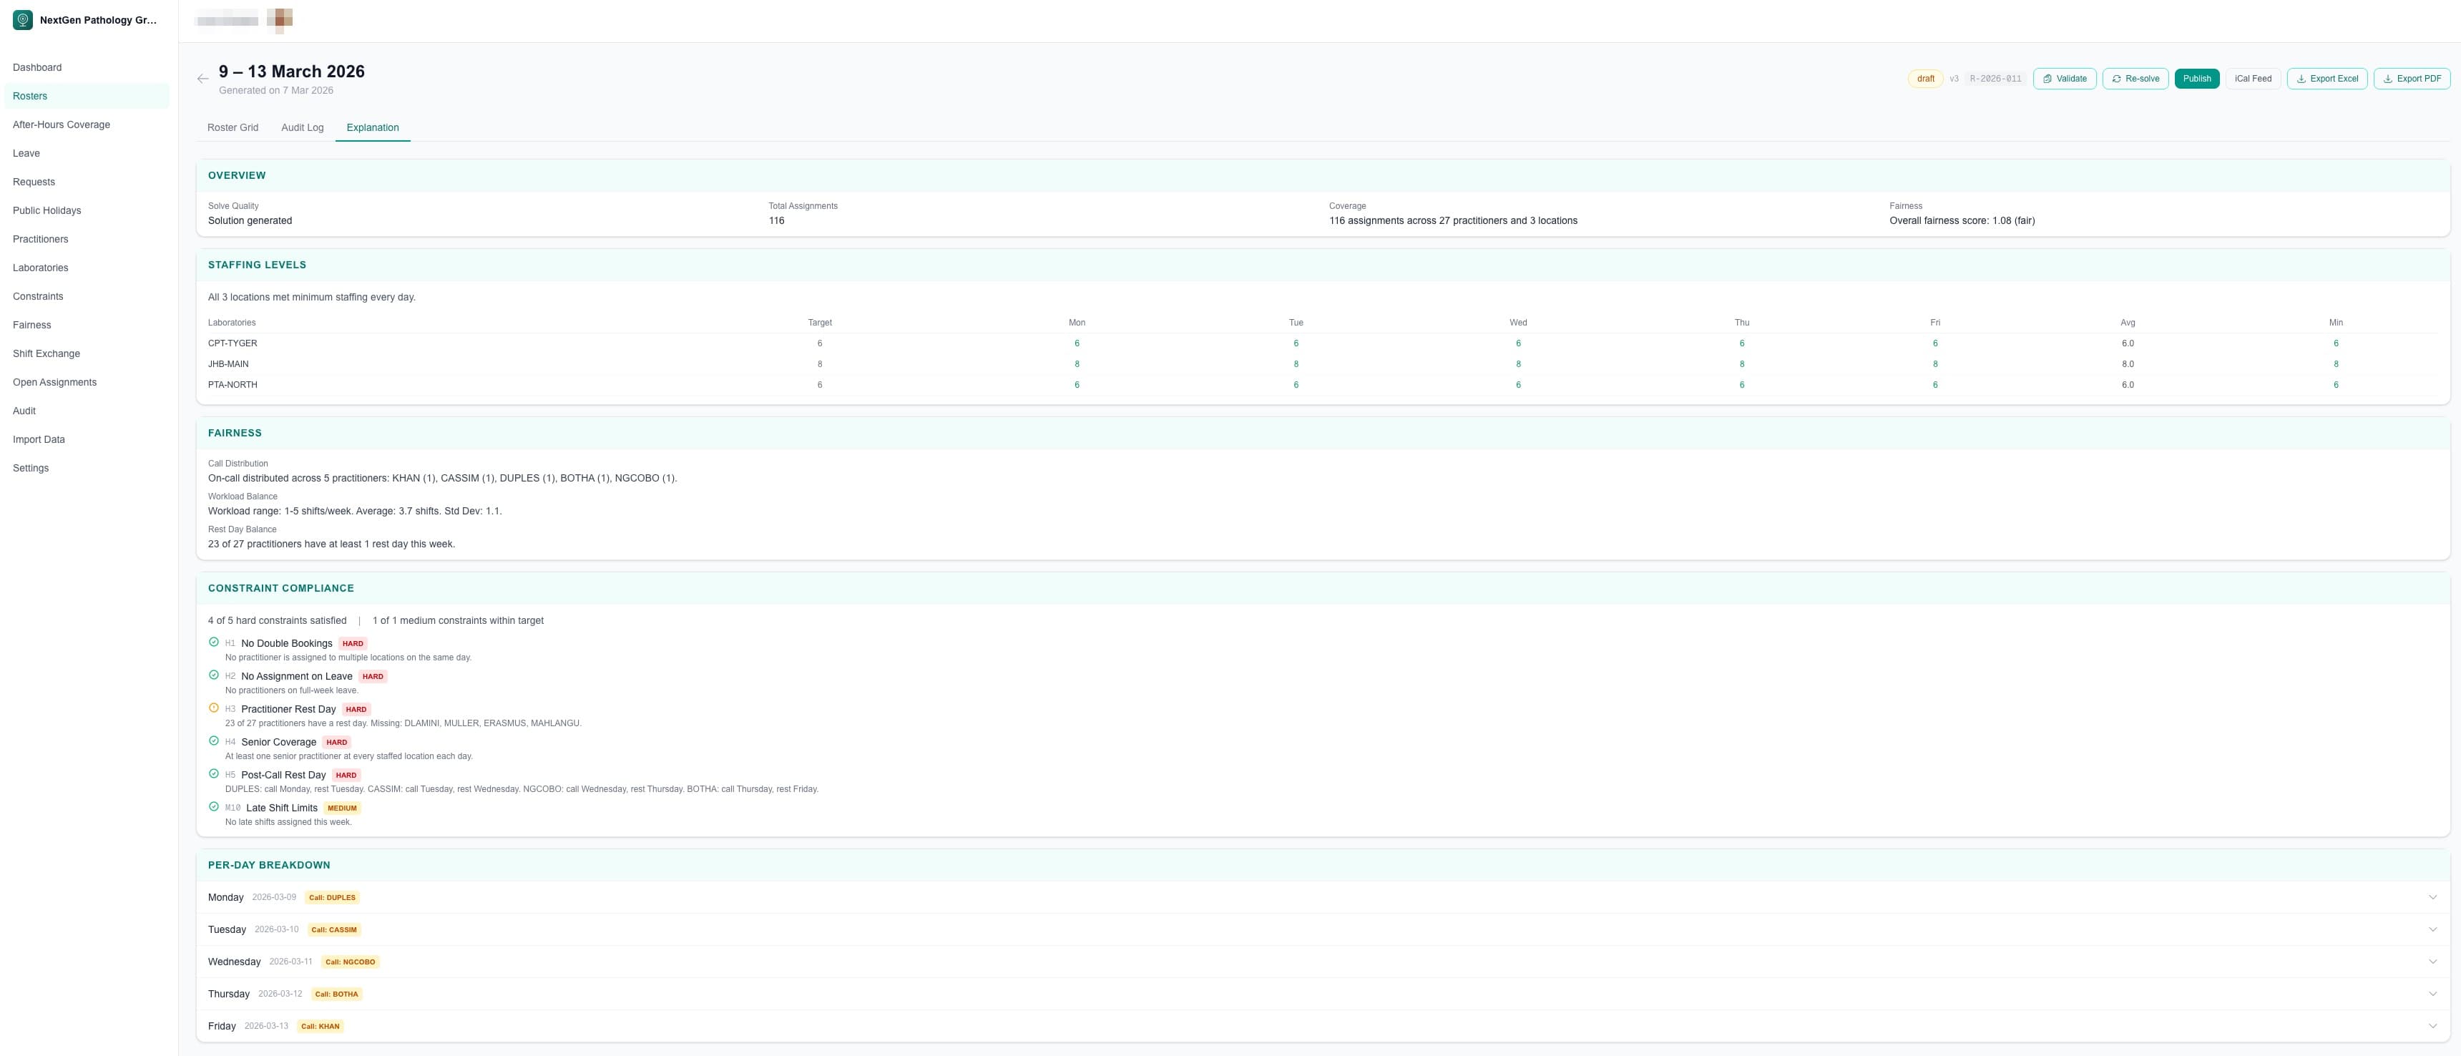Open Constraints in the sidebar

[87, 297]
